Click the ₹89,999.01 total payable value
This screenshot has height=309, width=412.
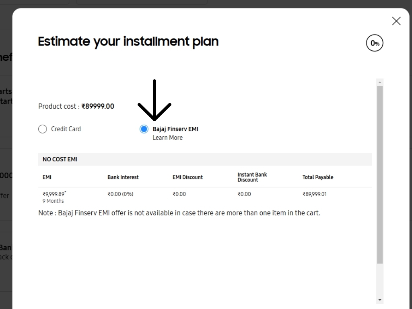pyautogui.click(x=315, y=194)
